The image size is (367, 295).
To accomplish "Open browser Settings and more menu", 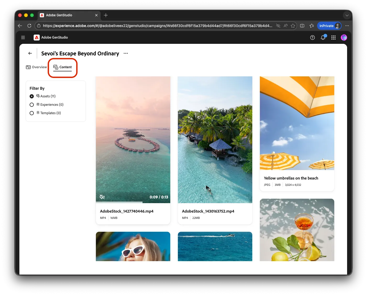I will pos(347,26).
